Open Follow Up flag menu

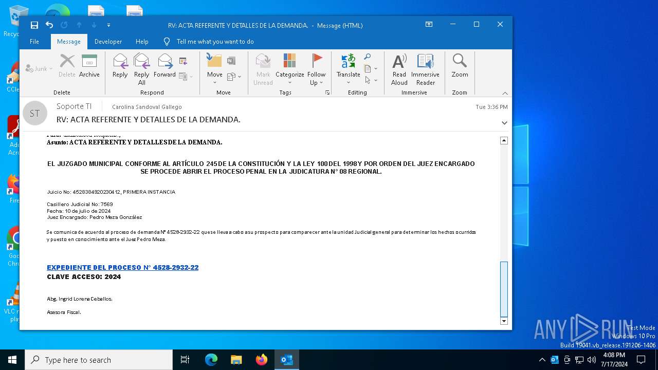tap(317, 69)
